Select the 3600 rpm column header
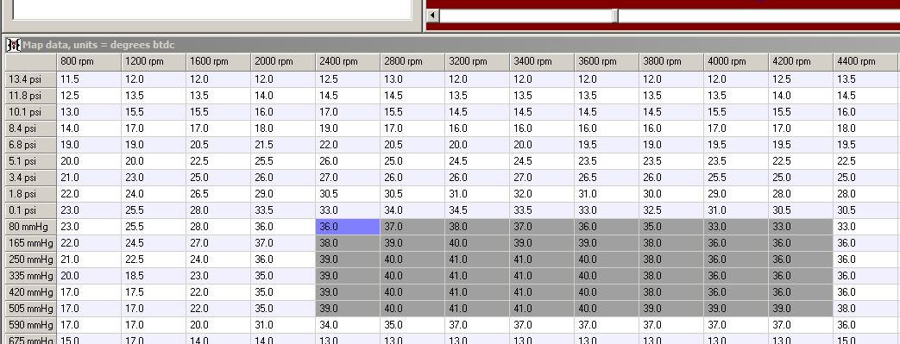900x344 pixels. tap(607, 62)
